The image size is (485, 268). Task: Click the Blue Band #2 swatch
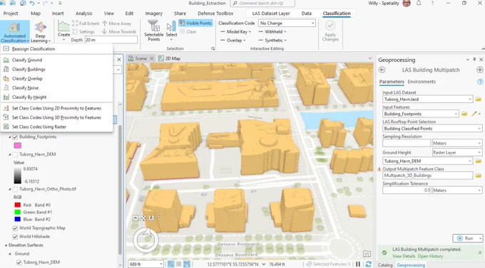coord(18,219)
